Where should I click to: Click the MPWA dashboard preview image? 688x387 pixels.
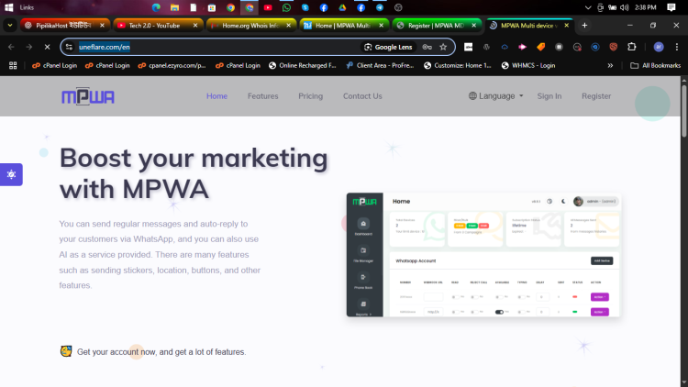483,255
